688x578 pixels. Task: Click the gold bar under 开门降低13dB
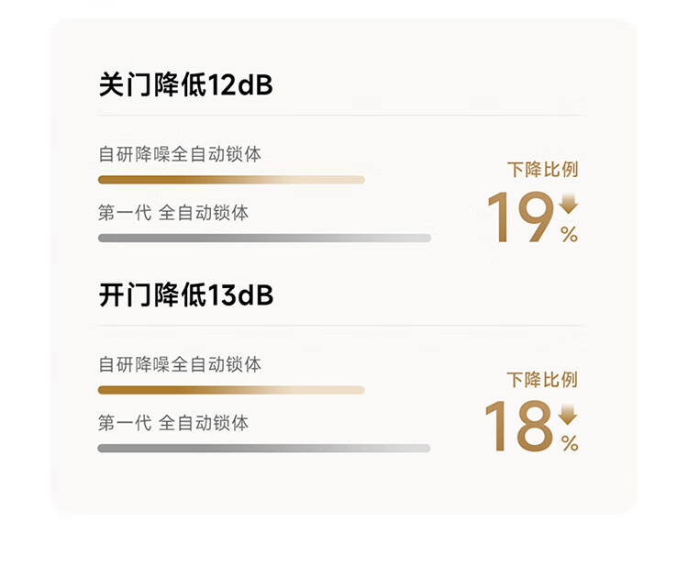(x=231, y=390)
